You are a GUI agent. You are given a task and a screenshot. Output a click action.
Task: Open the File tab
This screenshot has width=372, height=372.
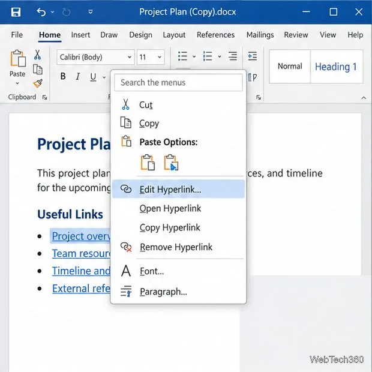[17, 35]
